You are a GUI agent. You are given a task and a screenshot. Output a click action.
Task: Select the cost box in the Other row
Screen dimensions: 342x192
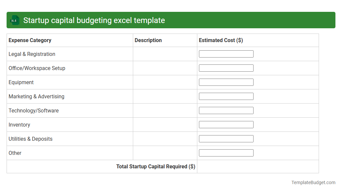(x=226, y=153)
